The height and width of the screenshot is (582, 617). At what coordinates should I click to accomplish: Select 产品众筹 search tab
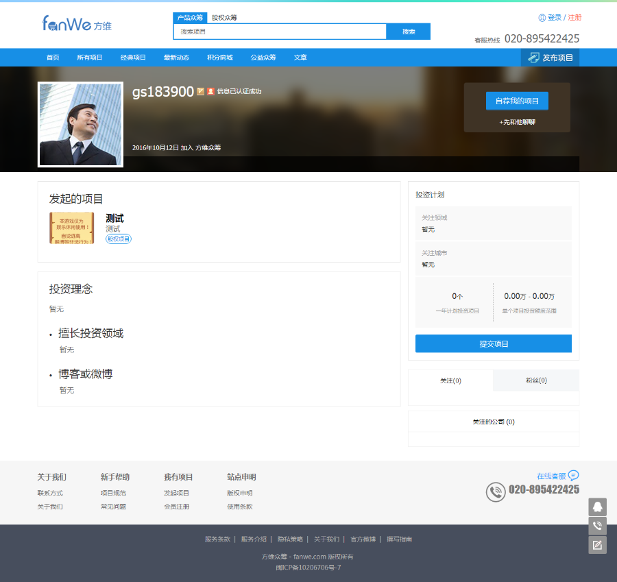(x=190, y=18)
